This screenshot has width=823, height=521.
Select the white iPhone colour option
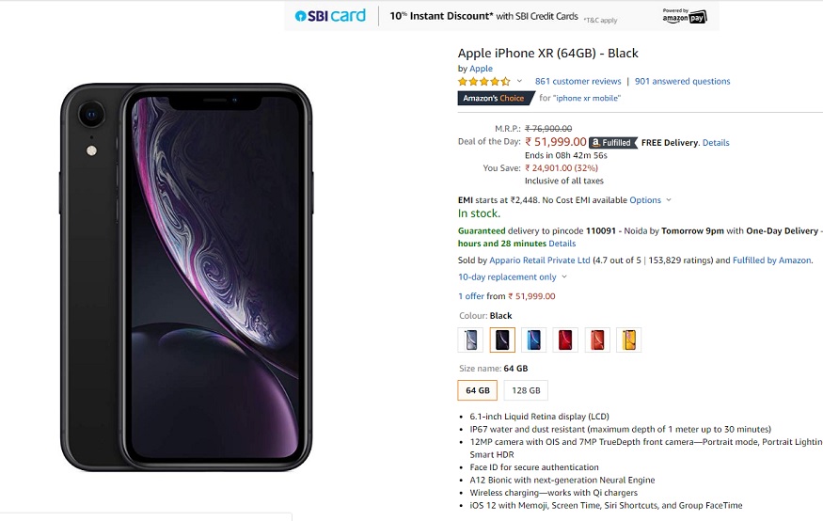tap(471, 340)
